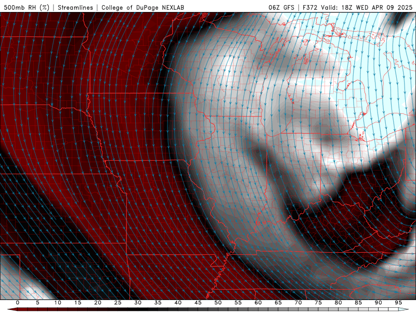Click 'Valid: 18Z WED APR 09 2025' text
Viewport: 416px width, 312px height.
pos(367,7)
